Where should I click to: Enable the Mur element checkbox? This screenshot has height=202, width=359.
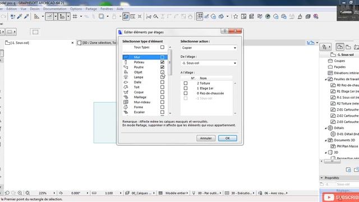pos(162,57)
